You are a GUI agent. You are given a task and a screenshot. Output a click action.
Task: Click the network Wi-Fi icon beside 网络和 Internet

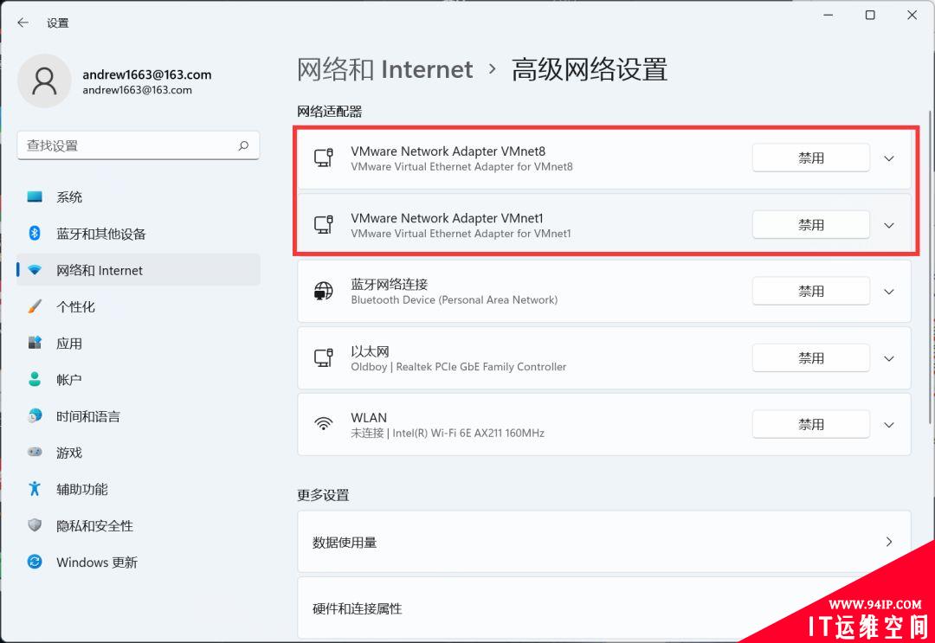coord(35,270)
